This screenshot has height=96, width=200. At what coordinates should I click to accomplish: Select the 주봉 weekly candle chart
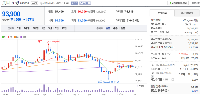[x=115, y=28]
